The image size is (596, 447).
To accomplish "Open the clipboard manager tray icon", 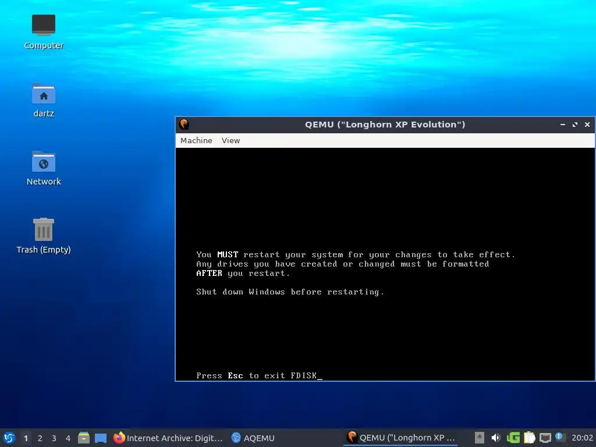I will [x=529, y=438].
